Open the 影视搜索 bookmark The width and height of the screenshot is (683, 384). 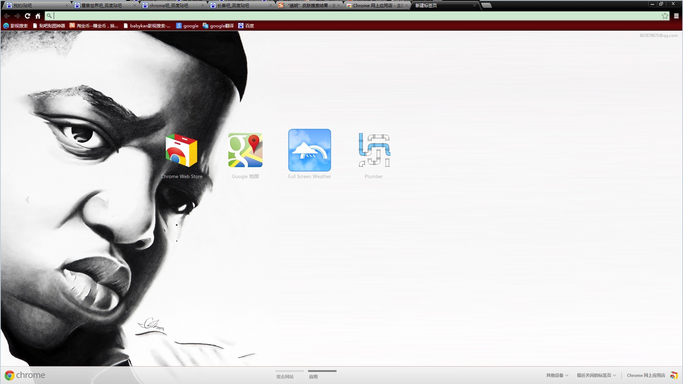tap(16, 26)
